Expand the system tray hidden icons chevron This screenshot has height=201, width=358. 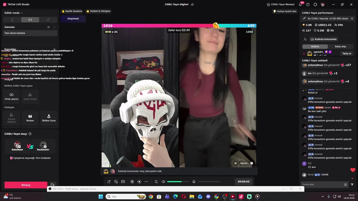click(322, 197)
